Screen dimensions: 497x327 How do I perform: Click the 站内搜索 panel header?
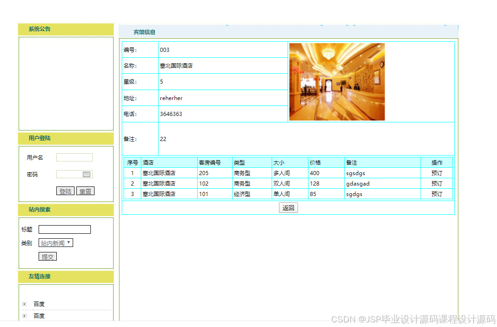(x=66, y=210)
